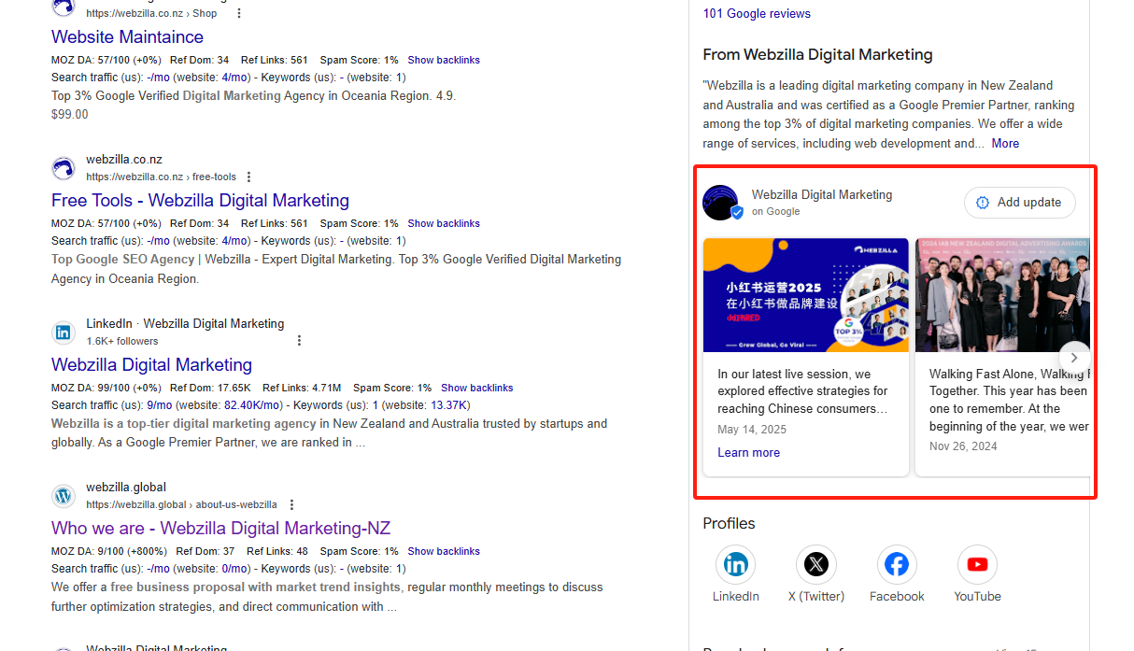Click the 'From Webzilla Digital Marketing' heading
1134x651 pixels.
tap(817, 55)
